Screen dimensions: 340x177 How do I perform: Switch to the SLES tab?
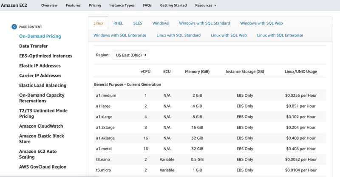coord(138,23)
